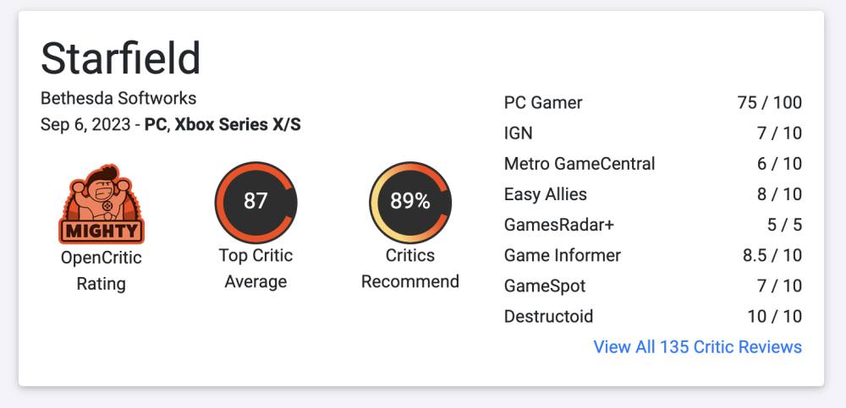Select the Xbox Series X/S platform link
This screenshot has width=846, height=408.
(x=238, y=125)
